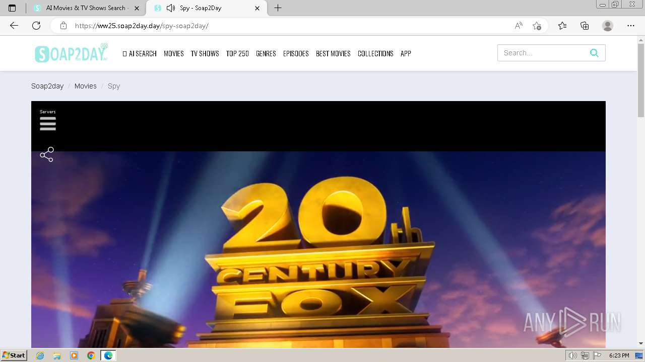This screenshot has width=645, height=362.
Task: Open the APP page link
Action: 406,53
